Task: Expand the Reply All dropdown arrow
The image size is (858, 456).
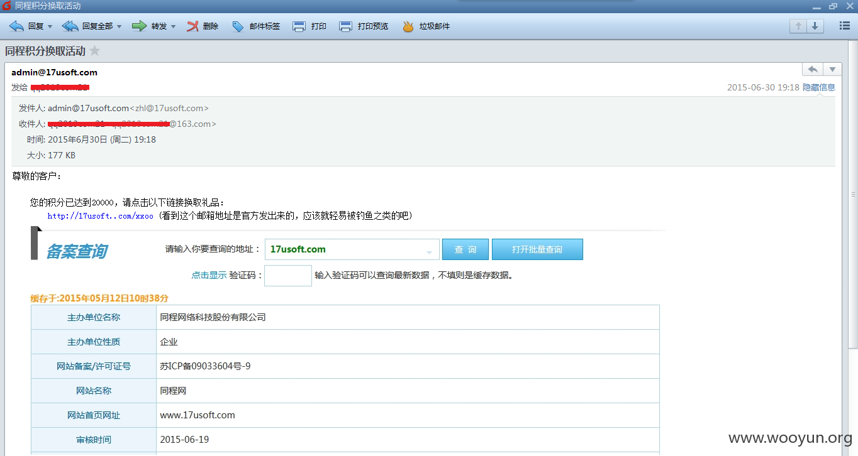Action: coord(120,26)
